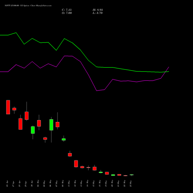The height and width of the screenshot is (193, 193).
Task: Select the 12 May date label
Action: pyautogui.click(x=75, y=183)
